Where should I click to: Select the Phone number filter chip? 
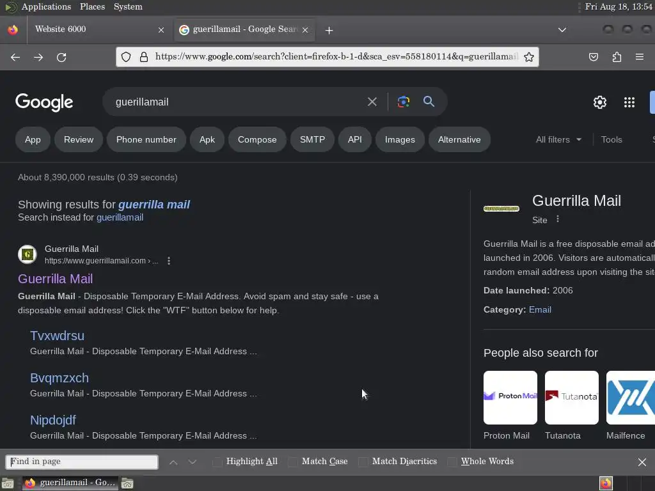(146, 139)
